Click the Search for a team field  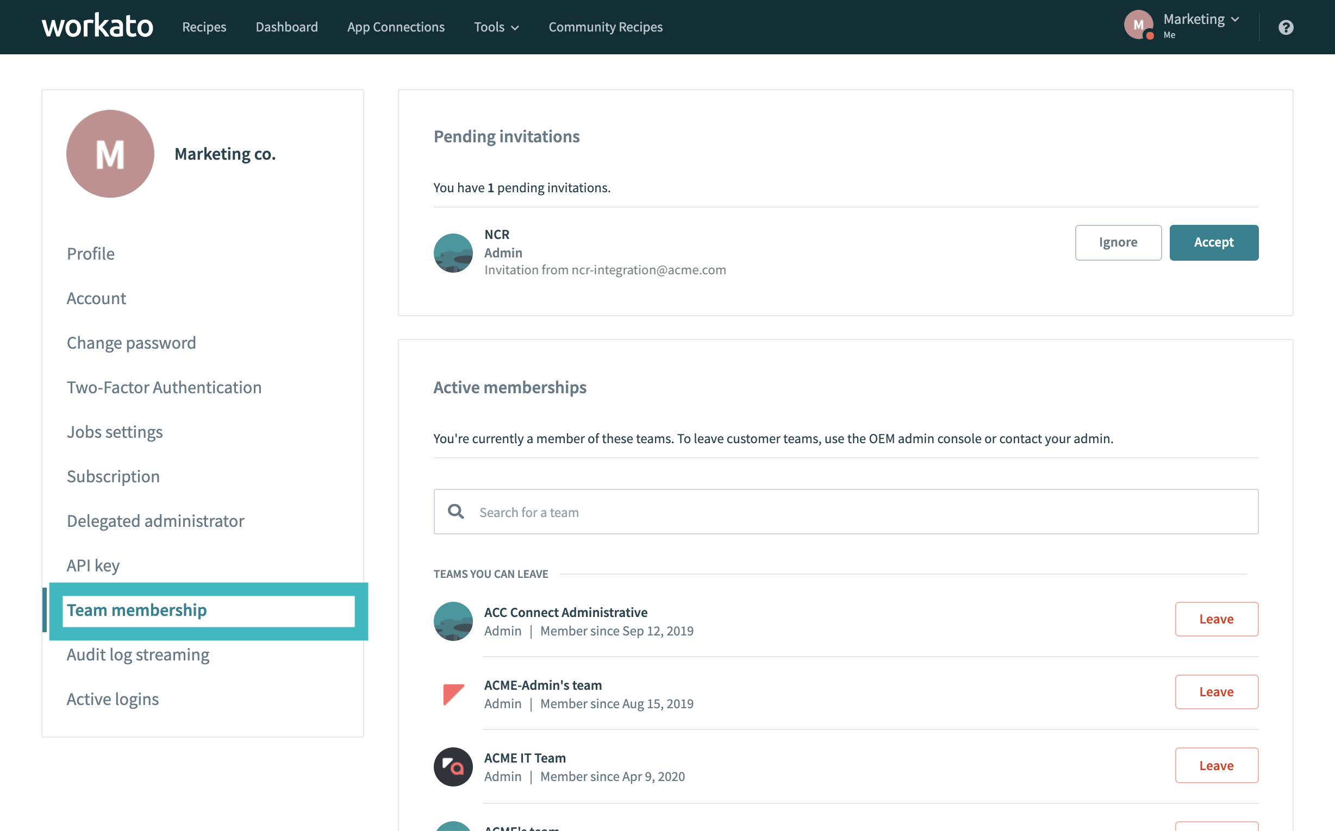[845, 512]
